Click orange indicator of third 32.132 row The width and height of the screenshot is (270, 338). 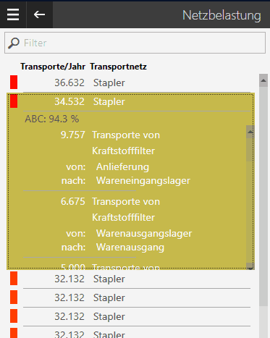pos(14,316)
